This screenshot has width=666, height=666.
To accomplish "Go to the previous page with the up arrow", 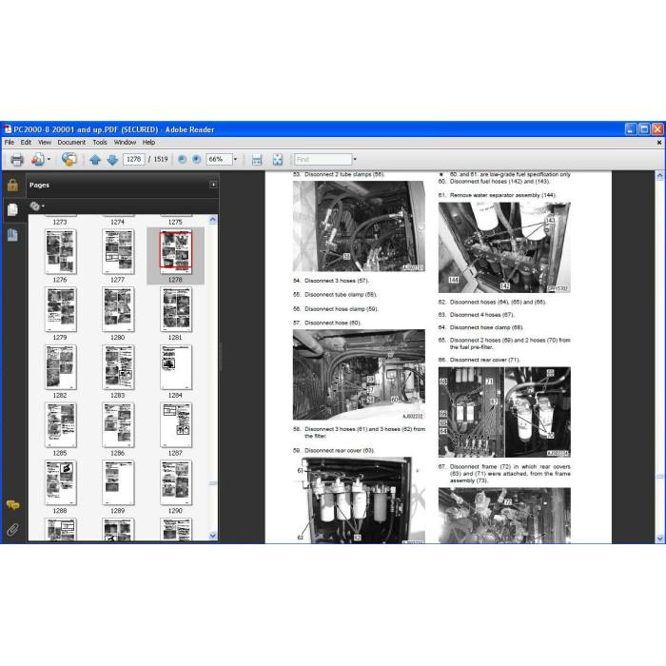I will tap(95, 160).
